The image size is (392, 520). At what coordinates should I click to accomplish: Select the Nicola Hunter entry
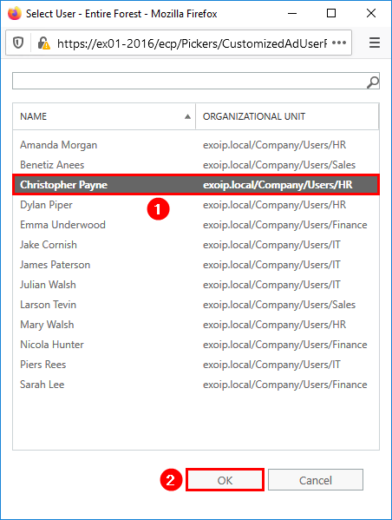coord(196,345)
